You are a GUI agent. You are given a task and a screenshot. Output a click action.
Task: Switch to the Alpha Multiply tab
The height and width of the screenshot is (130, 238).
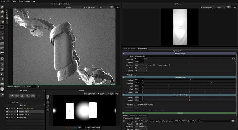pos(143,115)
